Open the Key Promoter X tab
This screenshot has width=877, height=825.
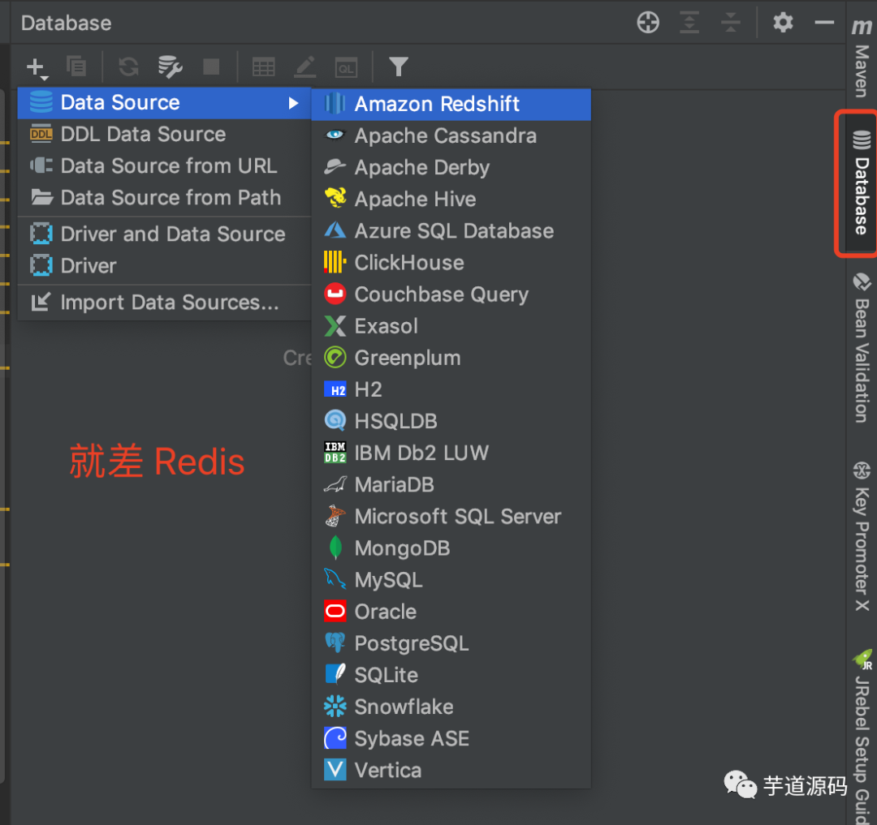[x=862, y=537]
